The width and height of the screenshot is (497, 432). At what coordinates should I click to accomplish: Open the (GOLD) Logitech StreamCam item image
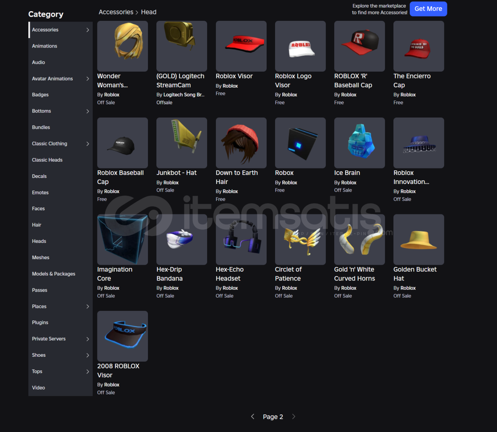pos(182,46)
